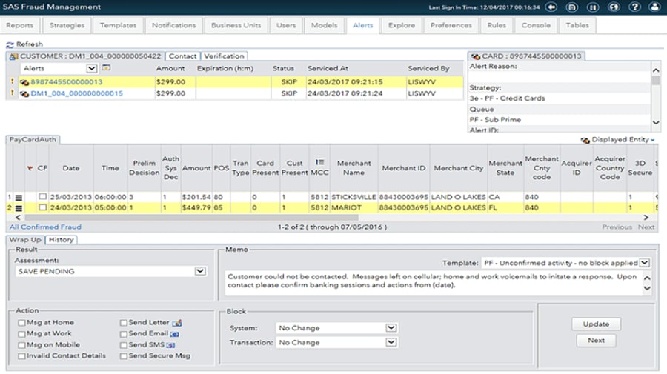Click the globe language icon in header
The image size is (667, 374).
614,7
